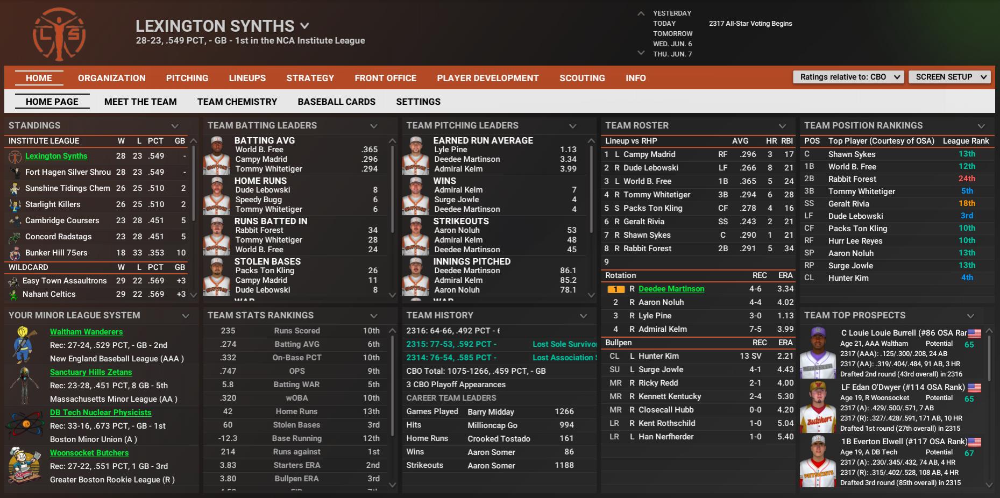Click World B. Free's batting average photo
The height and width of the screenshot is (498, 1000).
217,154
